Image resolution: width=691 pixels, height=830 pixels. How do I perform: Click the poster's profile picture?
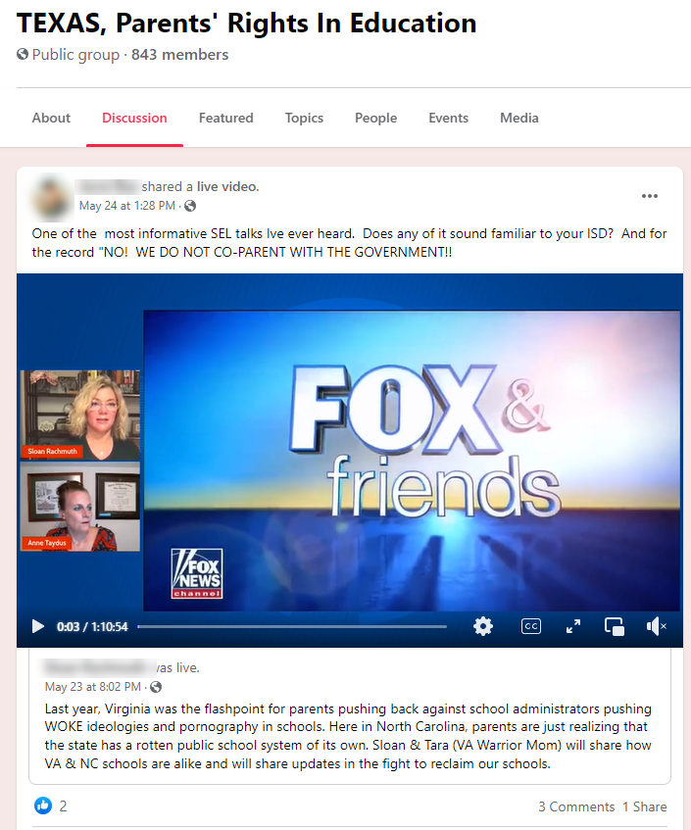pos(51,197)
